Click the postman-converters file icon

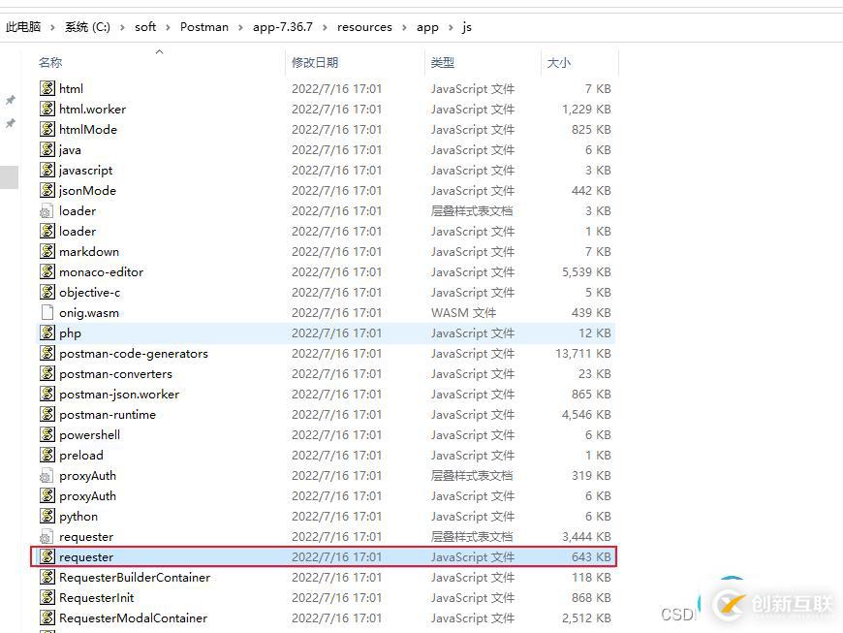pyautogui.click(x=47, y=374)
